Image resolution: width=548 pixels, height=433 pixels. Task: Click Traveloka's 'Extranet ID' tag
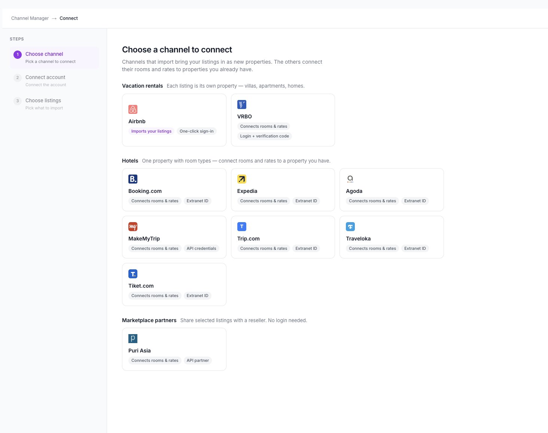(415, 248)
